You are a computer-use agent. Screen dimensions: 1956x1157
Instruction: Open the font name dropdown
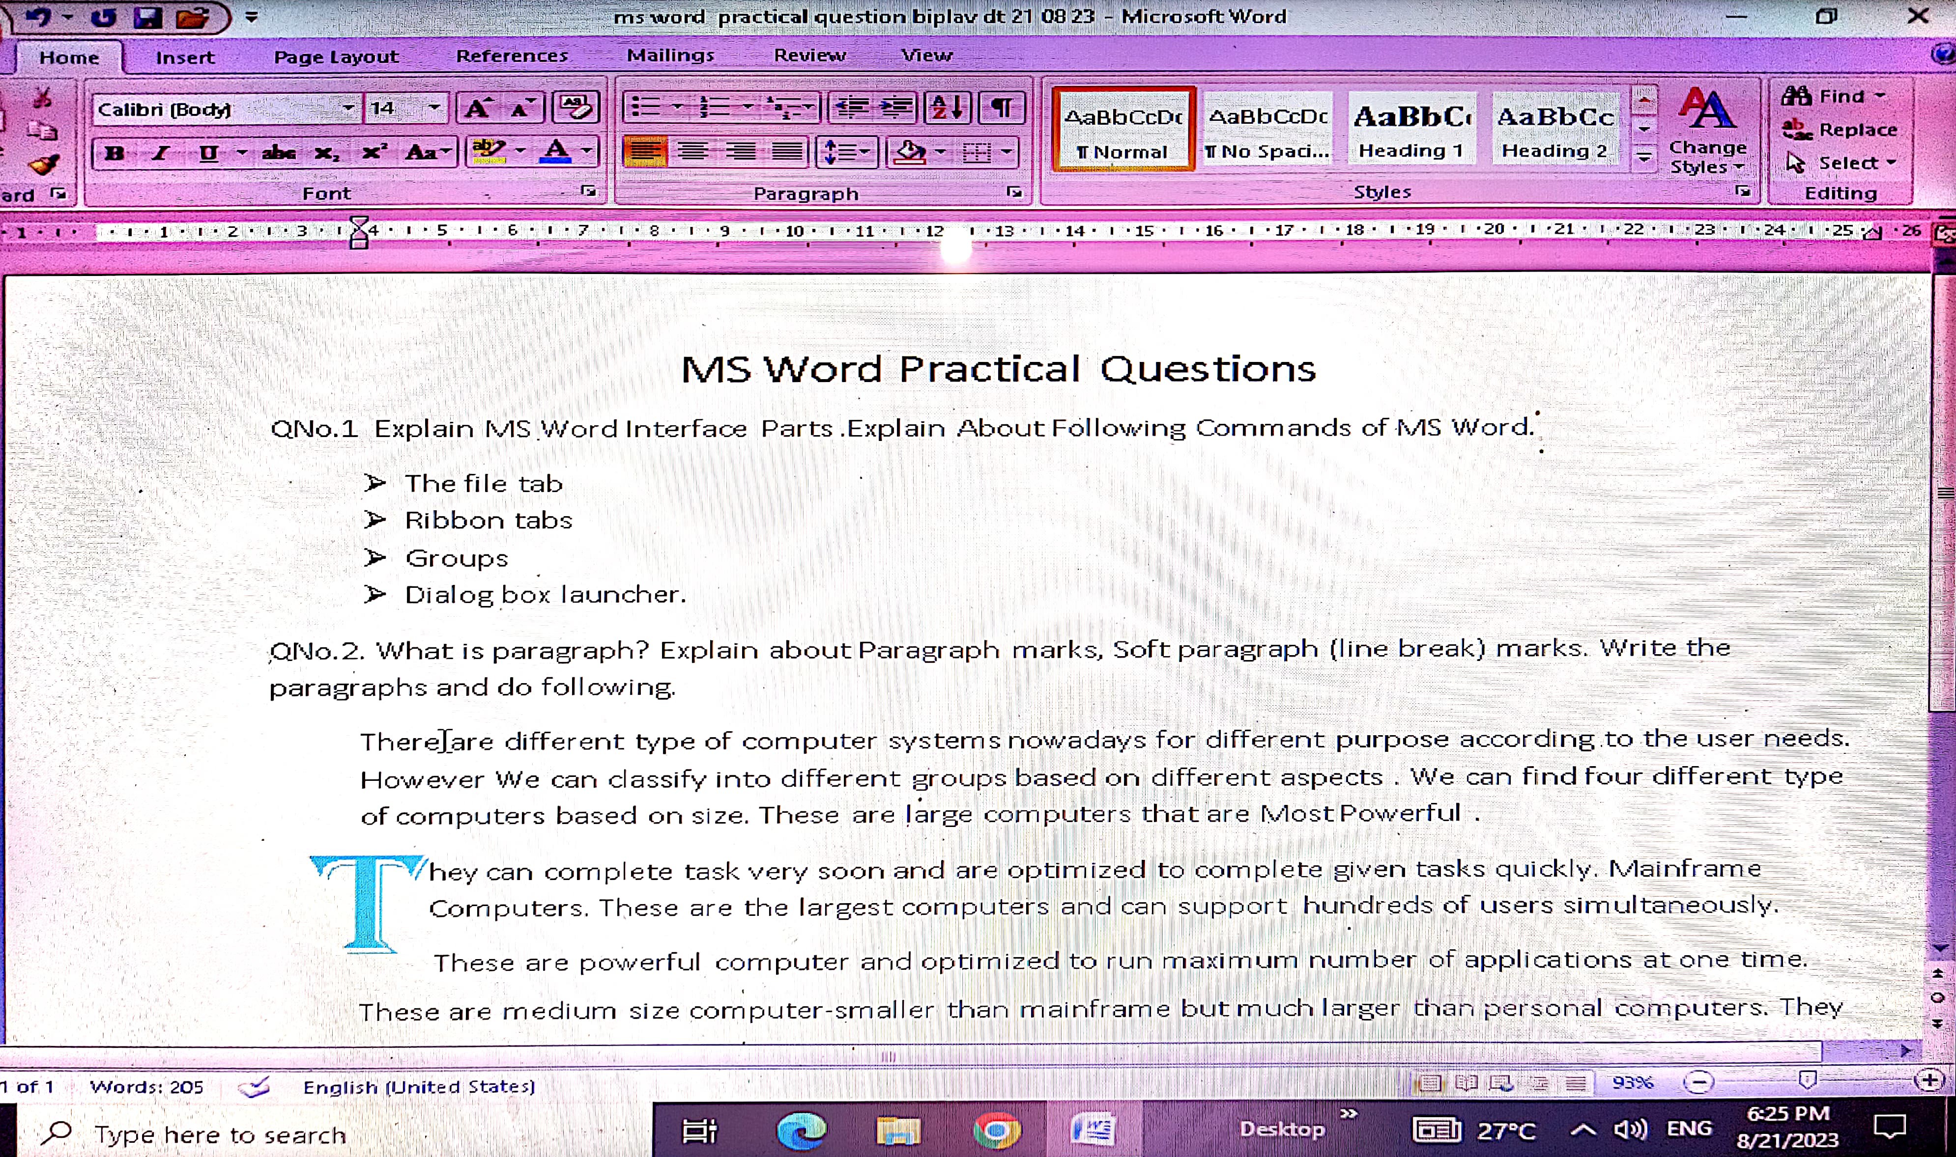(x=348, y=109)
